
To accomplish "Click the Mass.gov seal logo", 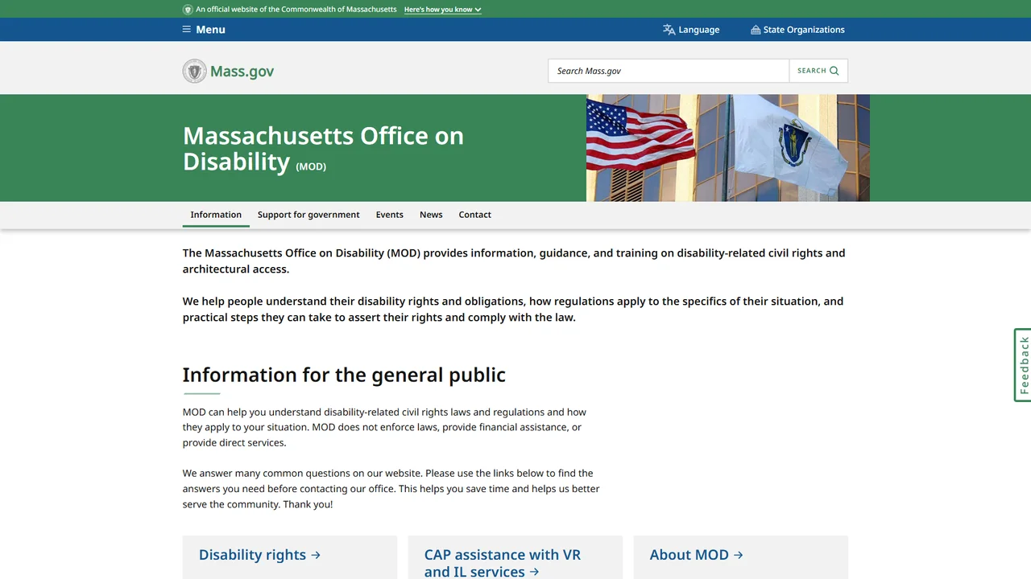I will [x=194, y=71].
